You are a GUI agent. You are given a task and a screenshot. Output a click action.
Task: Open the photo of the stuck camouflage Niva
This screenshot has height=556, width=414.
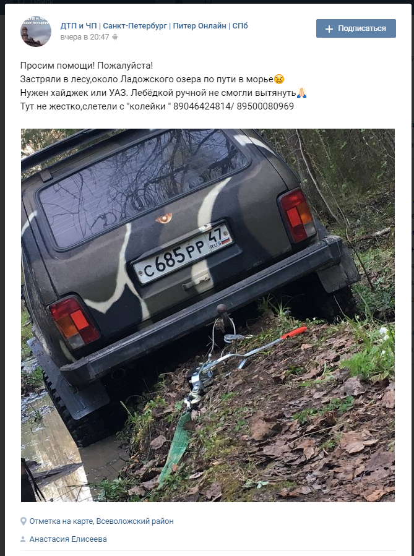[x=208, y=315]
